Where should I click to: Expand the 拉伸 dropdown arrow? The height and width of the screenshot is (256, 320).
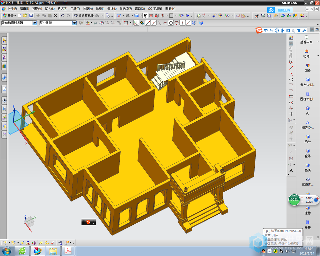(x=318, y=56)
